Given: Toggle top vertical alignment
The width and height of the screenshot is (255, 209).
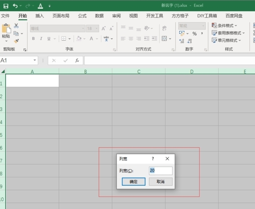Looking at the screenshot, I should pos(123,27).
